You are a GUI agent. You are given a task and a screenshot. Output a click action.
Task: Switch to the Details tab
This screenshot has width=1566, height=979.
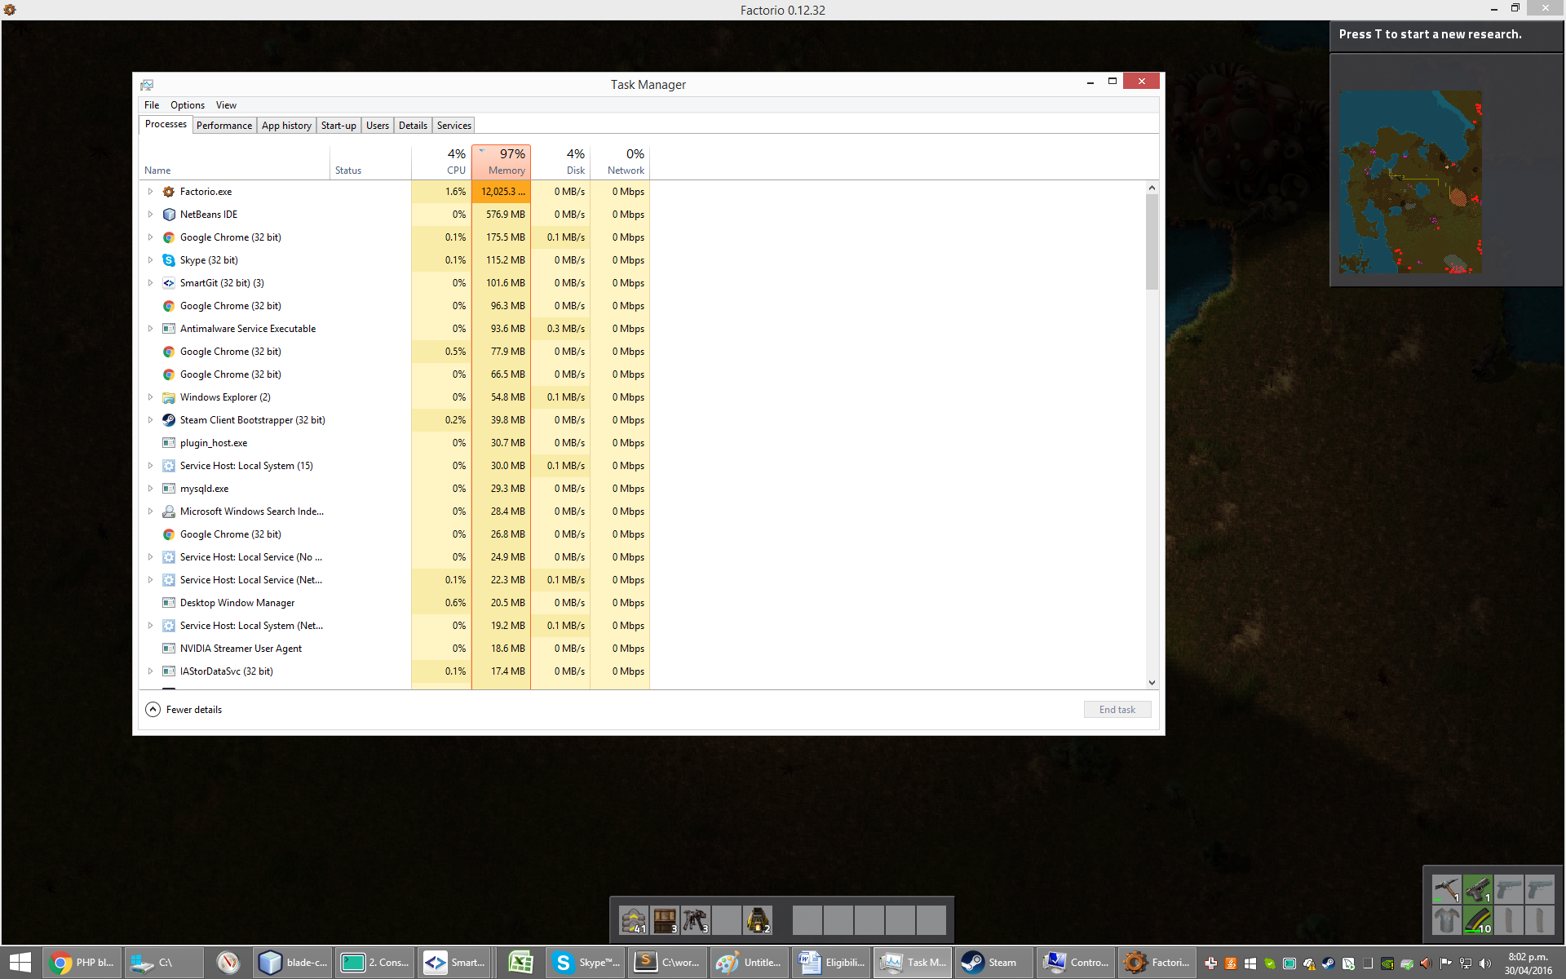pyautogui.click(x=413, y=126)
